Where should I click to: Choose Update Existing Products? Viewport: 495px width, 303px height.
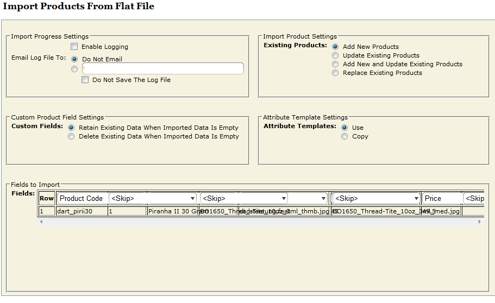335,55
